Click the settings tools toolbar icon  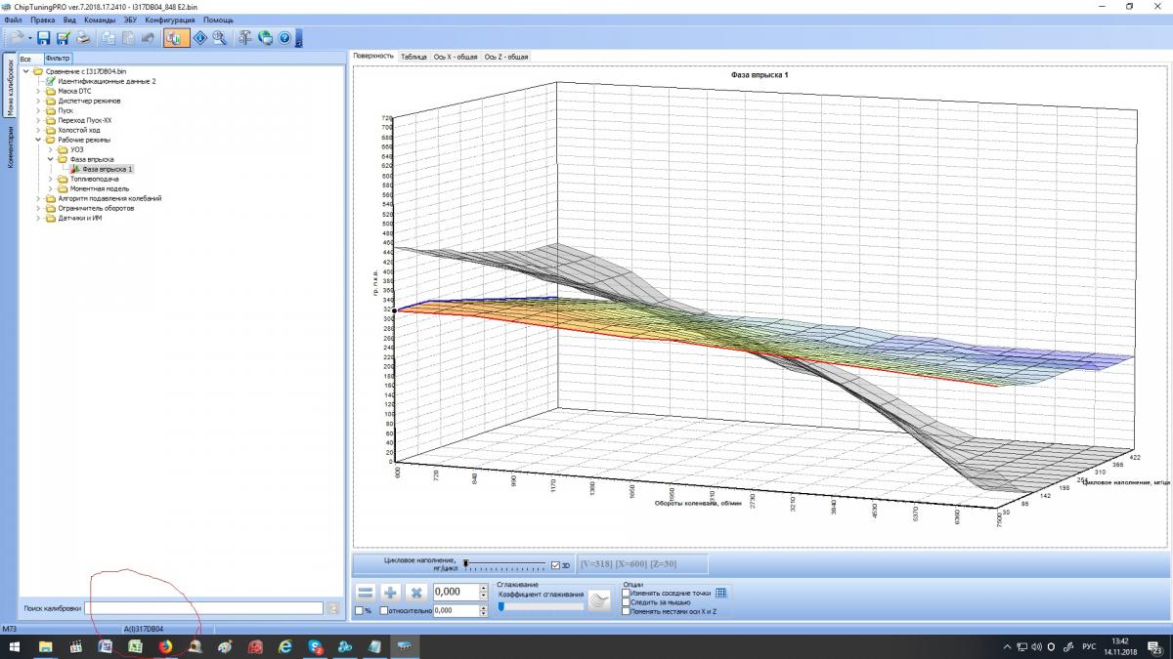click(245, 38)
